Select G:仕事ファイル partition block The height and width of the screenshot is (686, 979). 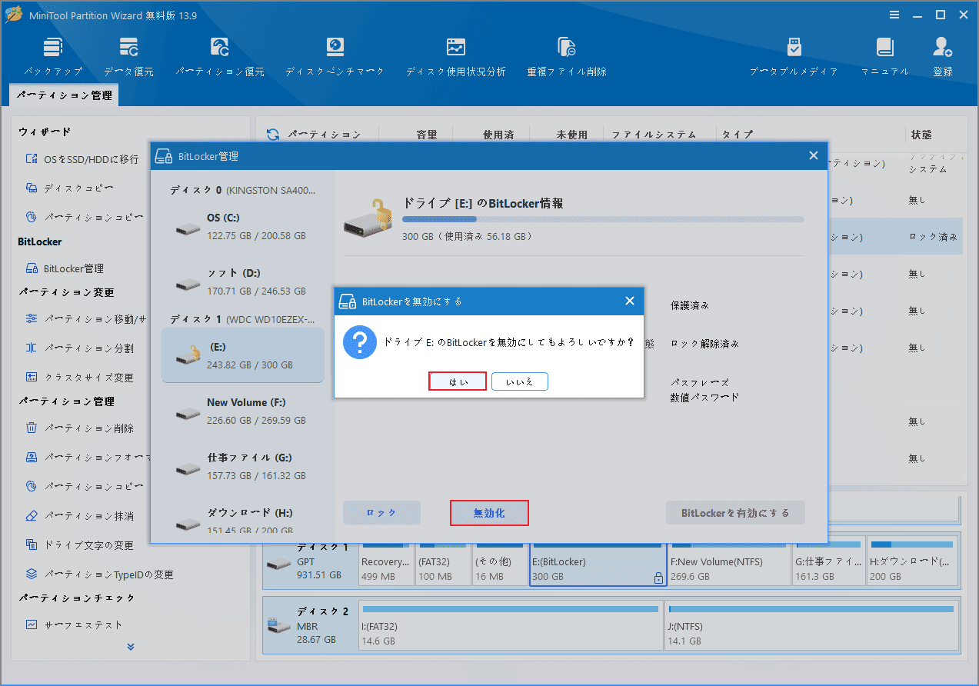click(827, 563)
